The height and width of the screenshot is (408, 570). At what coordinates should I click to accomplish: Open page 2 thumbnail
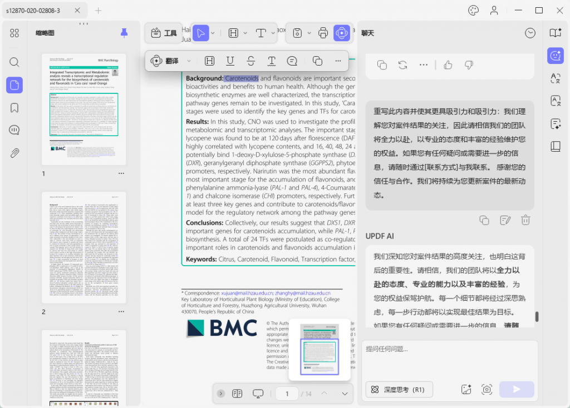tap(83, 247)
